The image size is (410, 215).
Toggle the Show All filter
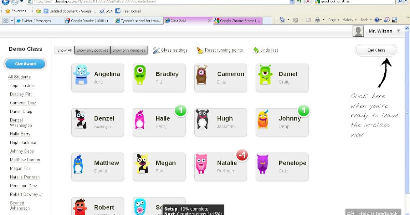65,50
